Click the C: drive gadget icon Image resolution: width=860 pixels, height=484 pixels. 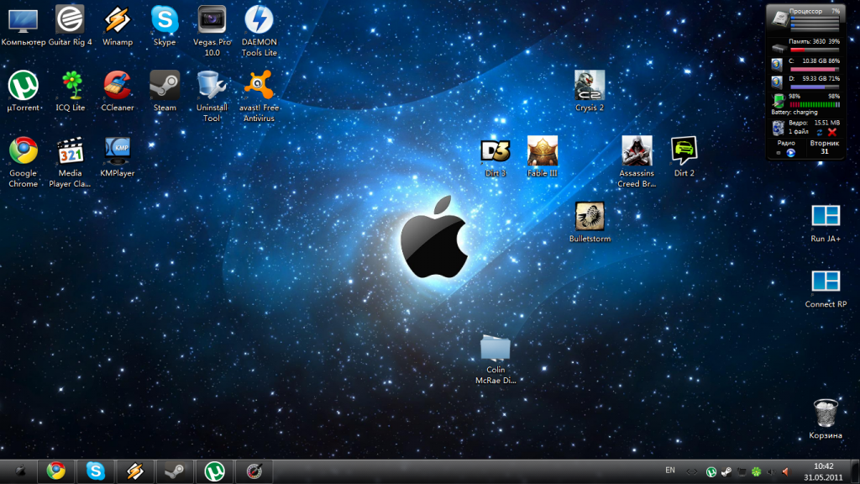[777, 65]
